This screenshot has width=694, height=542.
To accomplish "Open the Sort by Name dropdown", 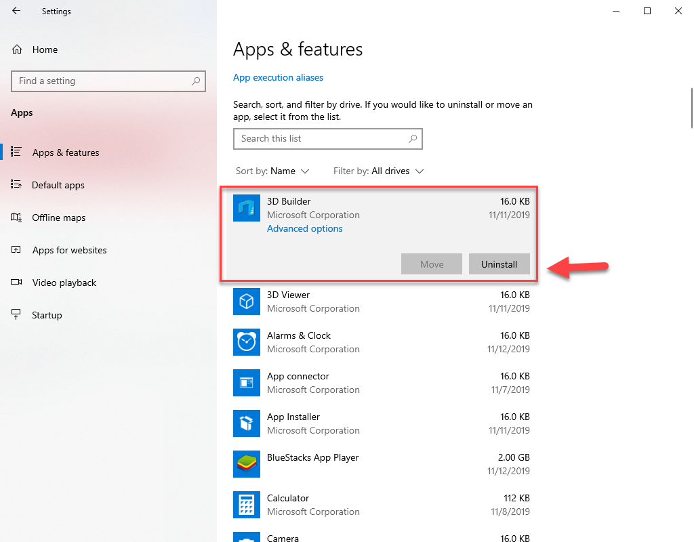I will click(272, 171).
